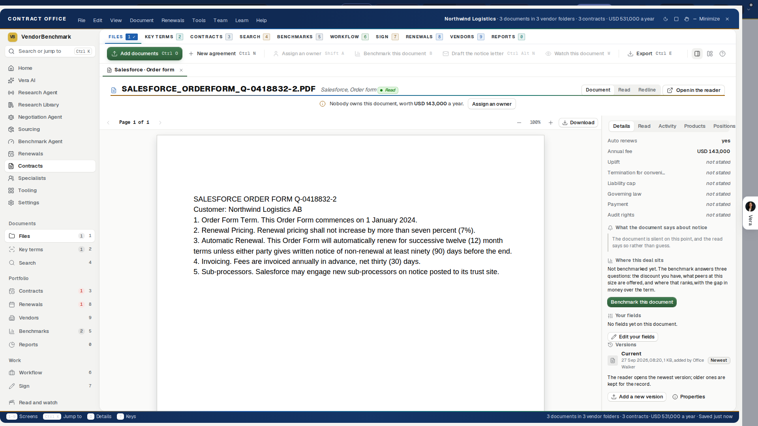Viewport: 758px width, 426px height.
Task: Open the help question mark icon
Action: [x=722, y=54]
